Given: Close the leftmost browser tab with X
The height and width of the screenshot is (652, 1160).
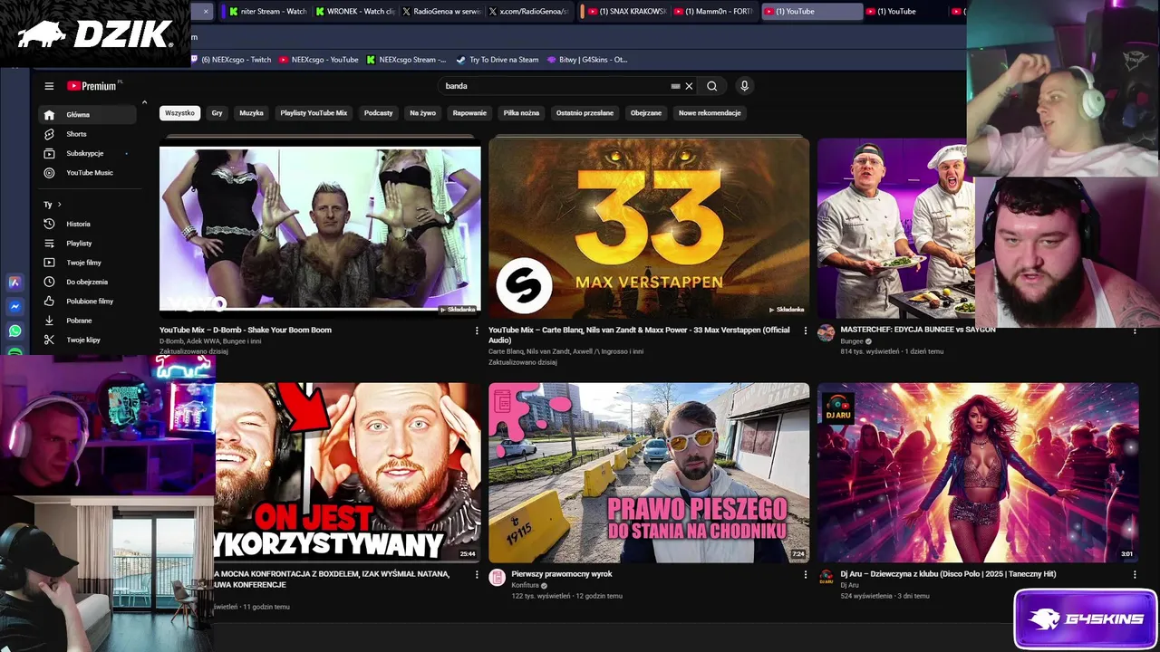Looking at the screenshot, I should click(206, 12).
